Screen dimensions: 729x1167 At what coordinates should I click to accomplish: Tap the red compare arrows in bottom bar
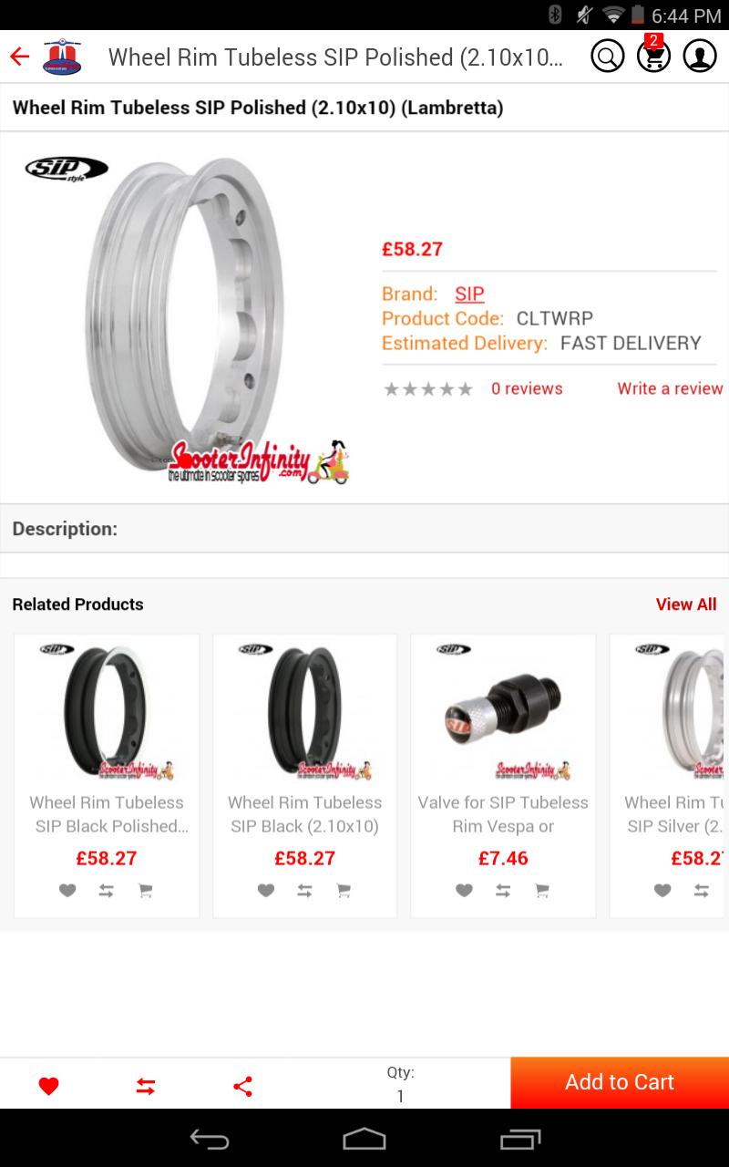pyautogui.click(x=146, y=1086)
